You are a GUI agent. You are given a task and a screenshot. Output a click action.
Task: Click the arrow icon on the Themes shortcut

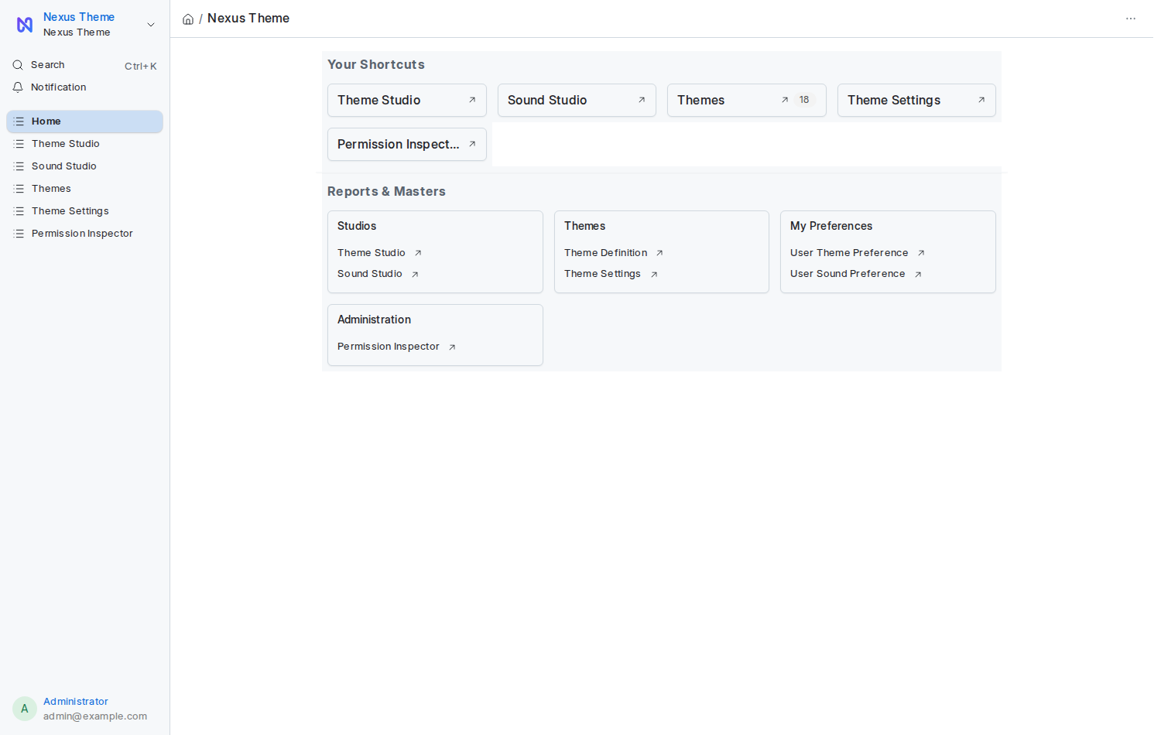(x=785, y=101)
